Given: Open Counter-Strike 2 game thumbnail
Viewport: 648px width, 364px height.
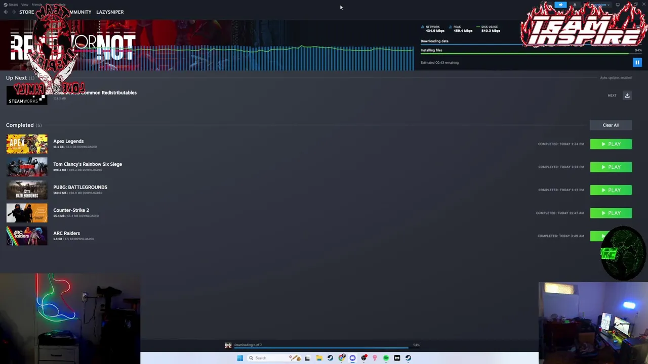Looking at the screenshot, I should click(27, 213).
